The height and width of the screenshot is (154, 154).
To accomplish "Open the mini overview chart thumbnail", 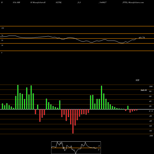I will (76, 148).
